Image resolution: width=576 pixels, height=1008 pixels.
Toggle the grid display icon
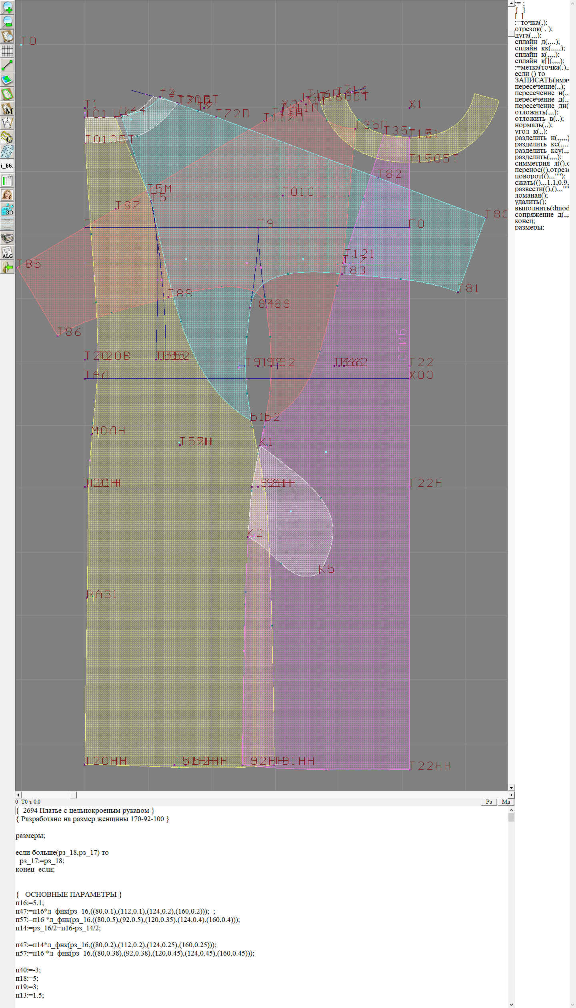(7, 51)
